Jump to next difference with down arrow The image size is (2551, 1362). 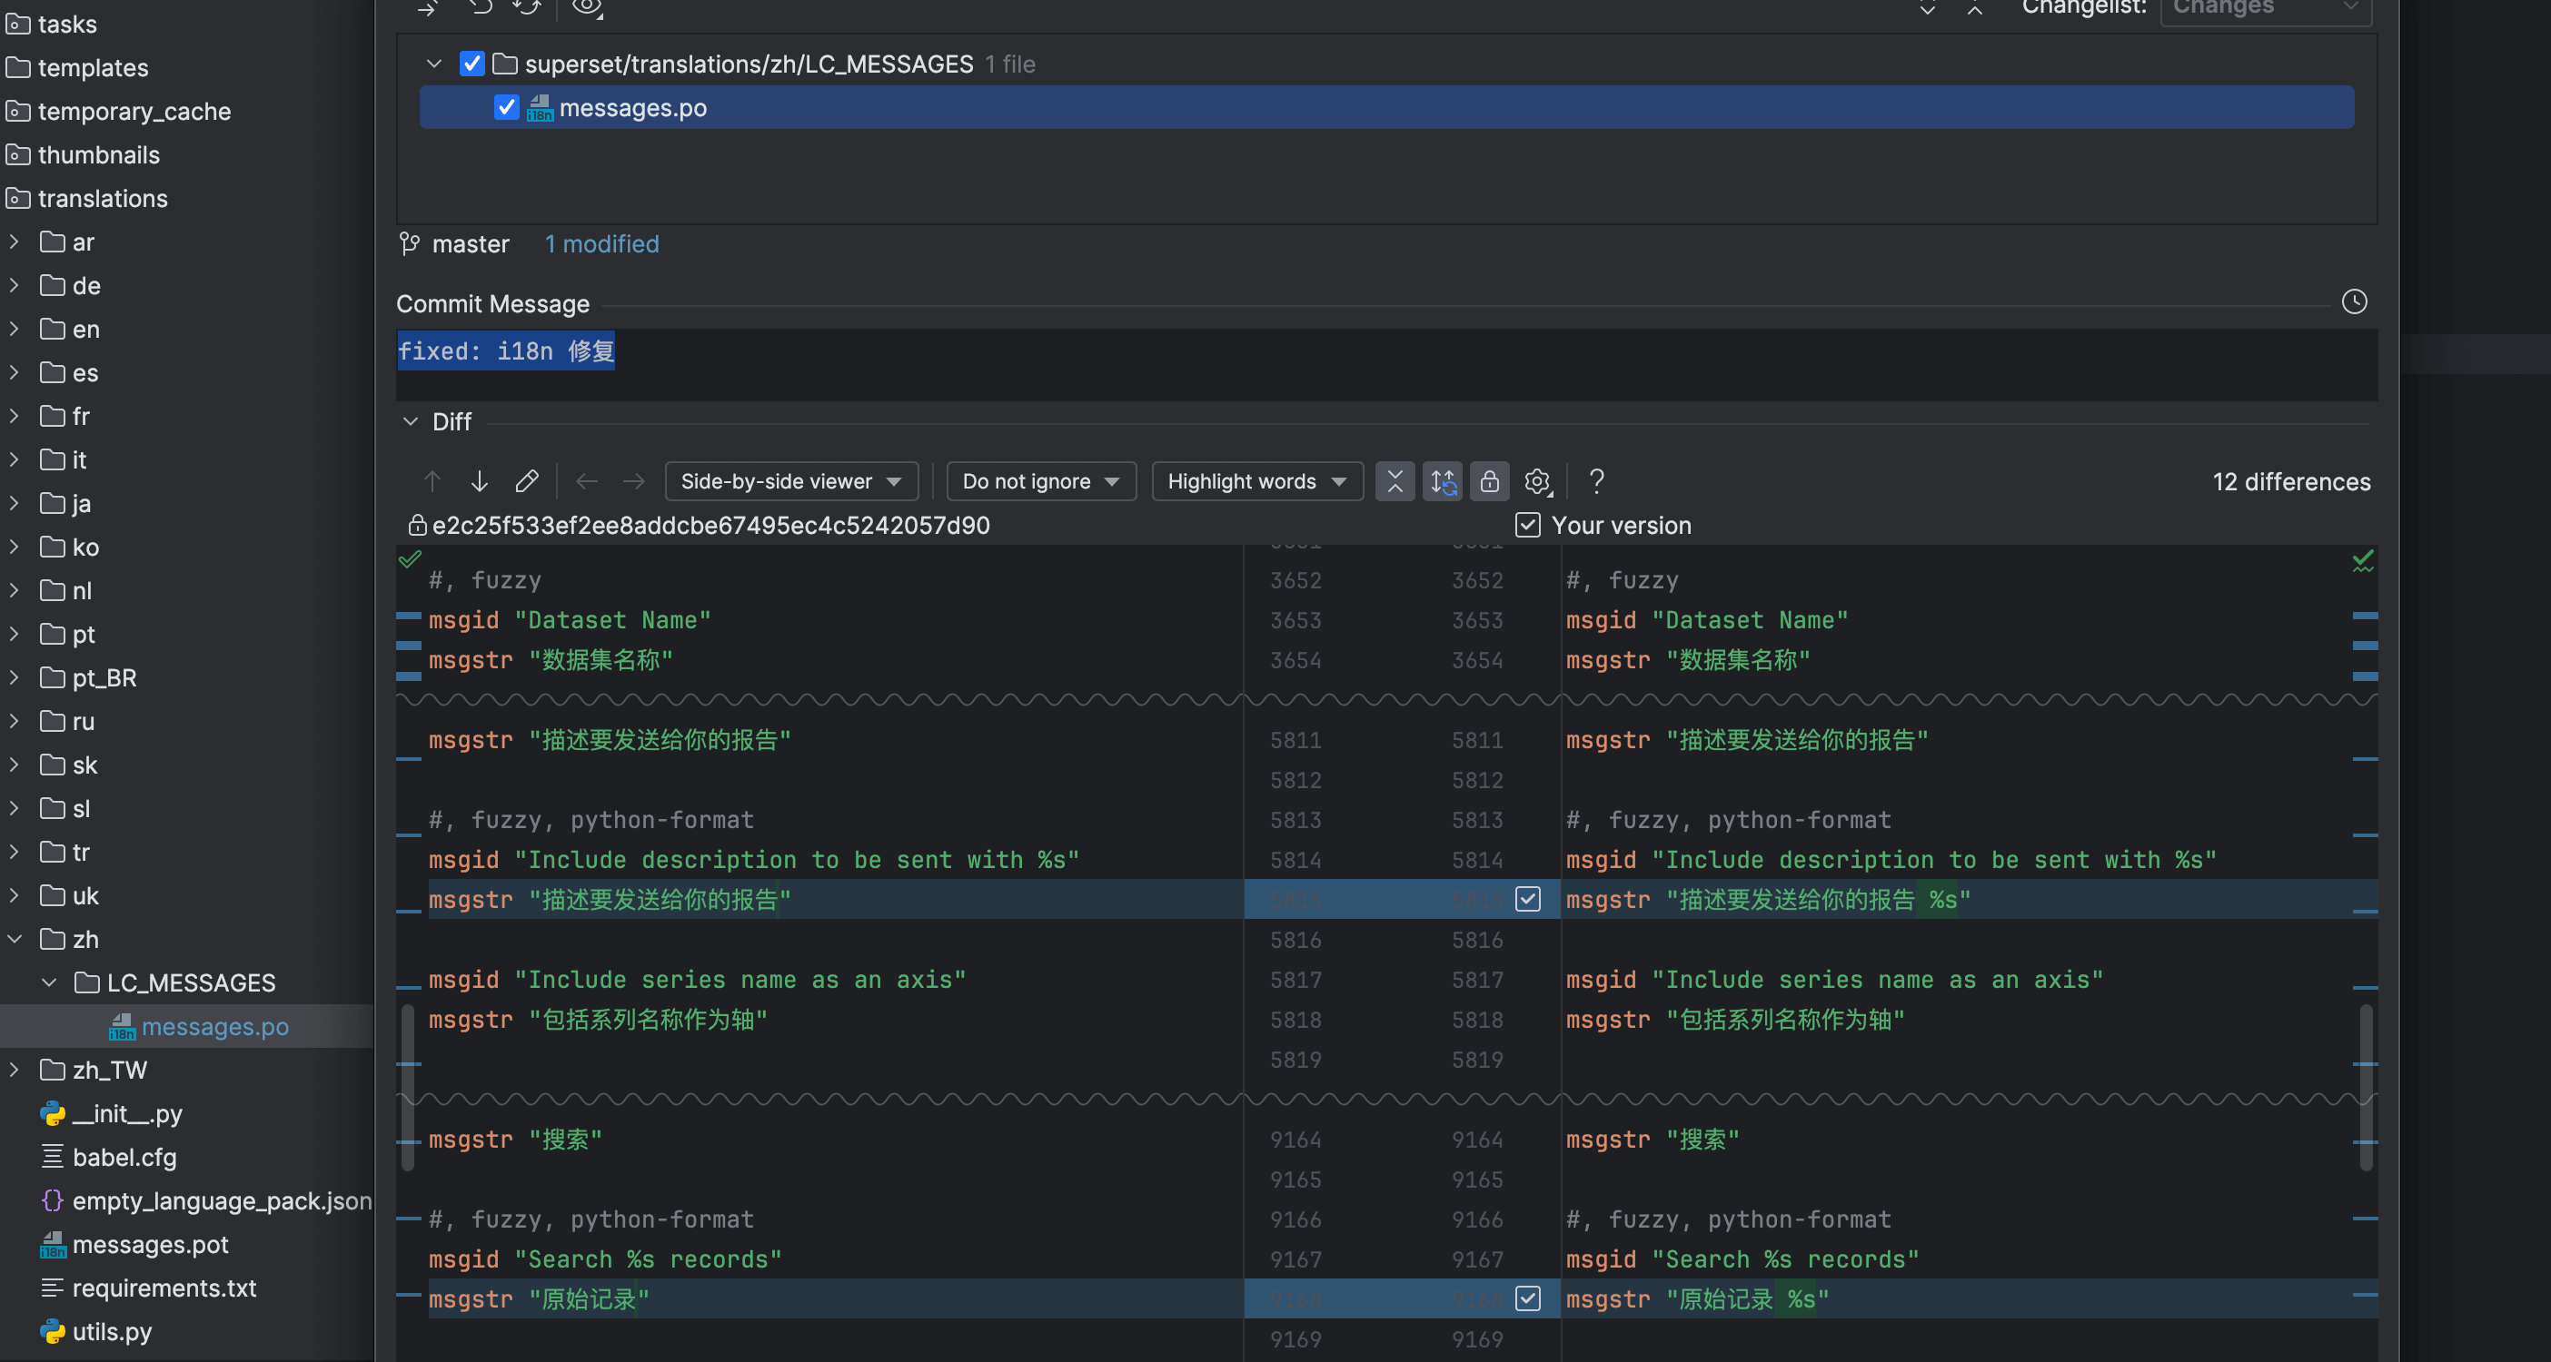[480, 481]
